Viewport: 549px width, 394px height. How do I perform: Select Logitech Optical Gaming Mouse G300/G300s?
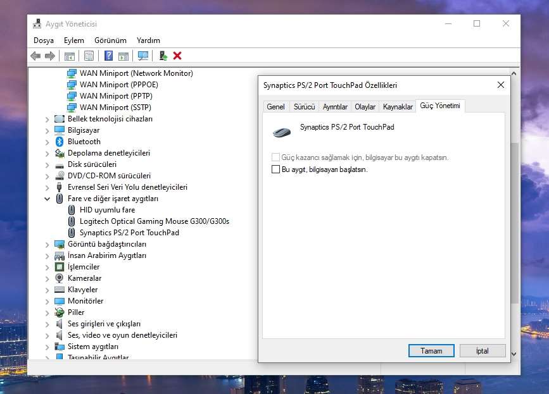click(154, 221)
